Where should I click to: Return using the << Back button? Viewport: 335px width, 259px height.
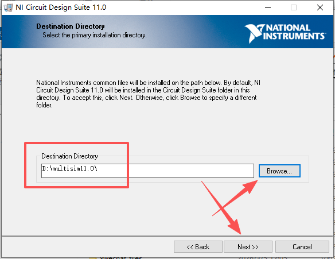(x=198, y=247)
